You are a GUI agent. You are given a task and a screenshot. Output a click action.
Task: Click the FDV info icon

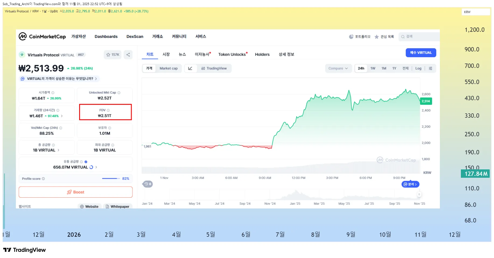point(108,110)
